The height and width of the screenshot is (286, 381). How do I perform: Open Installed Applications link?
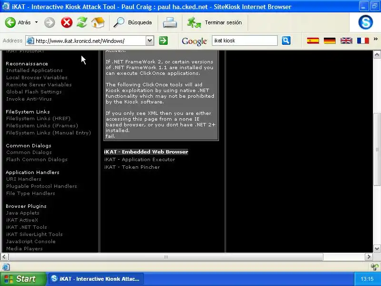[34, 70]
